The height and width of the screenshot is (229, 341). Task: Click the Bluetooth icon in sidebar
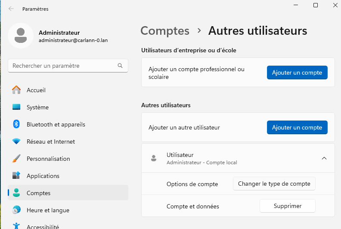[x=16, y=124]
